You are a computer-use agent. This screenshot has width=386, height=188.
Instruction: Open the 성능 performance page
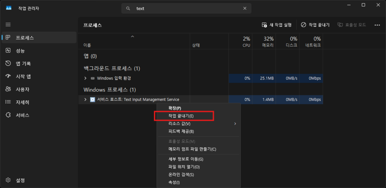point(20,50)
